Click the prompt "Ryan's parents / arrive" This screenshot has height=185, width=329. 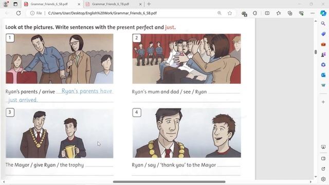tap(30, 91)
